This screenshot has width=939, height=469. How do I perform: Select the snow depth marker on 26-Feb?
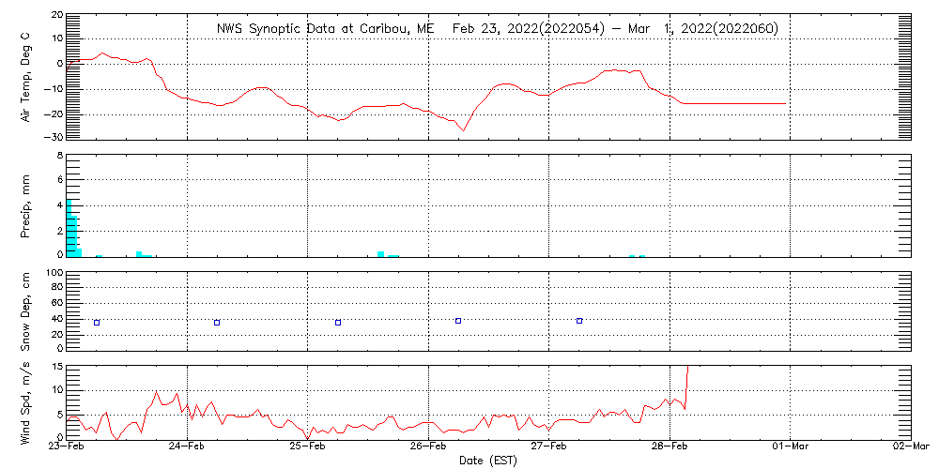pos(458,321)
